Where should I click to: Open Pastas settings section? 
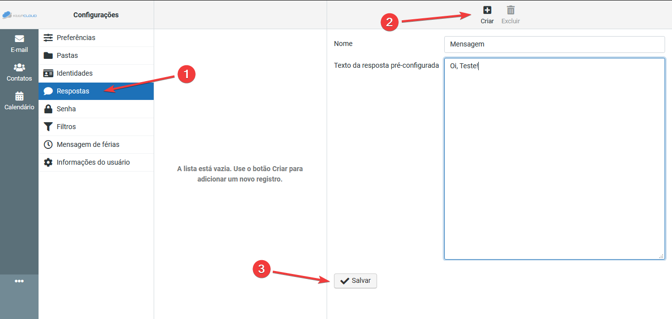tap(96, 55)
